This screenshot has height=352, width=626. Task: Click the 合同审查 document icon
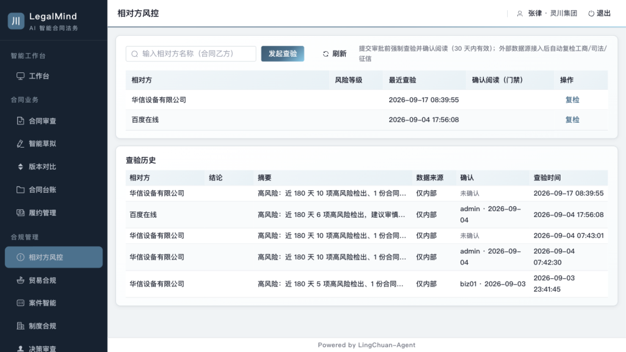click(21, 121)
